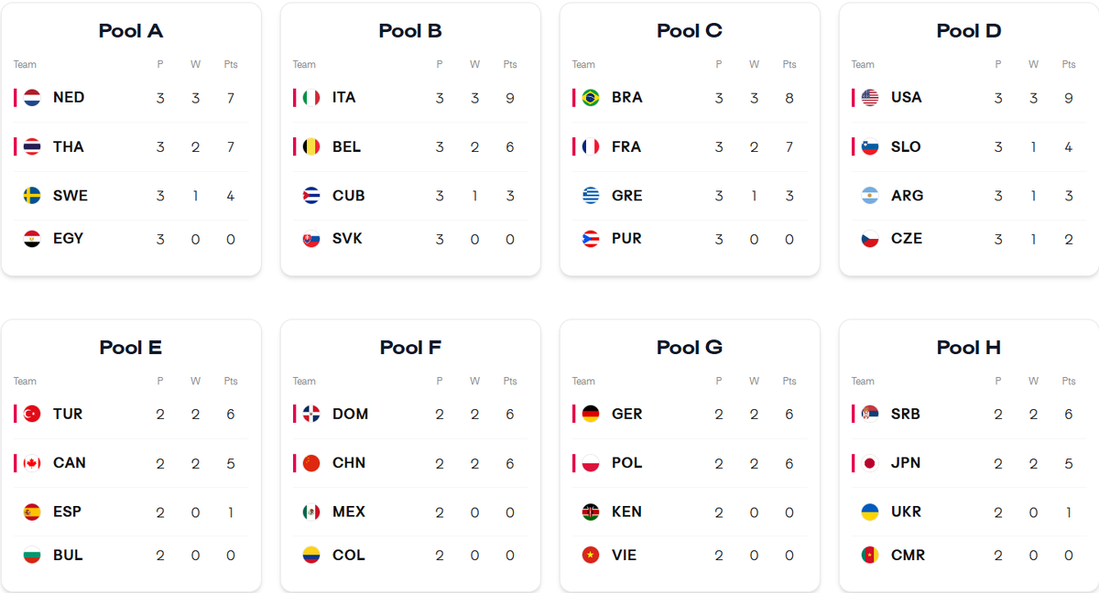Image resolution: width=1099 pixels, height=593 pixels.
Task: Select the CAN team name
Action: (70, 463)
